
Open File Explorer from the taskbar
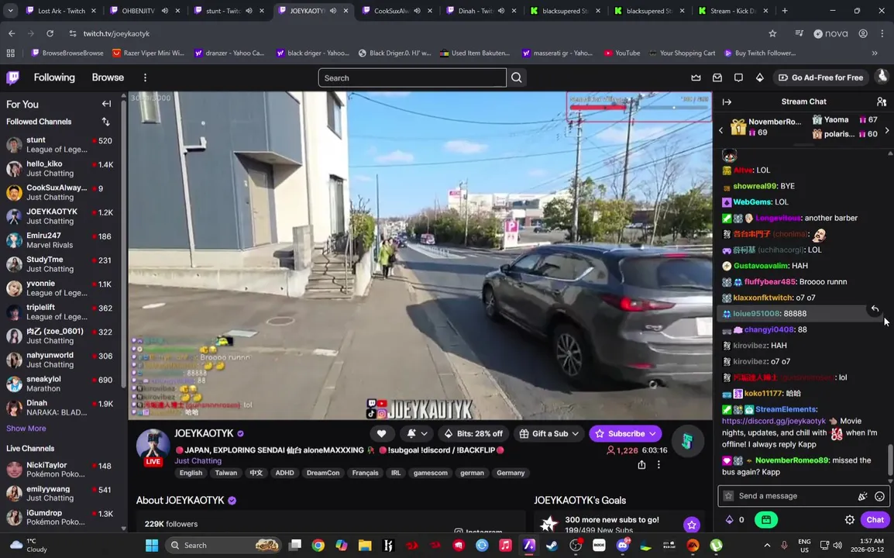(365, 546)
